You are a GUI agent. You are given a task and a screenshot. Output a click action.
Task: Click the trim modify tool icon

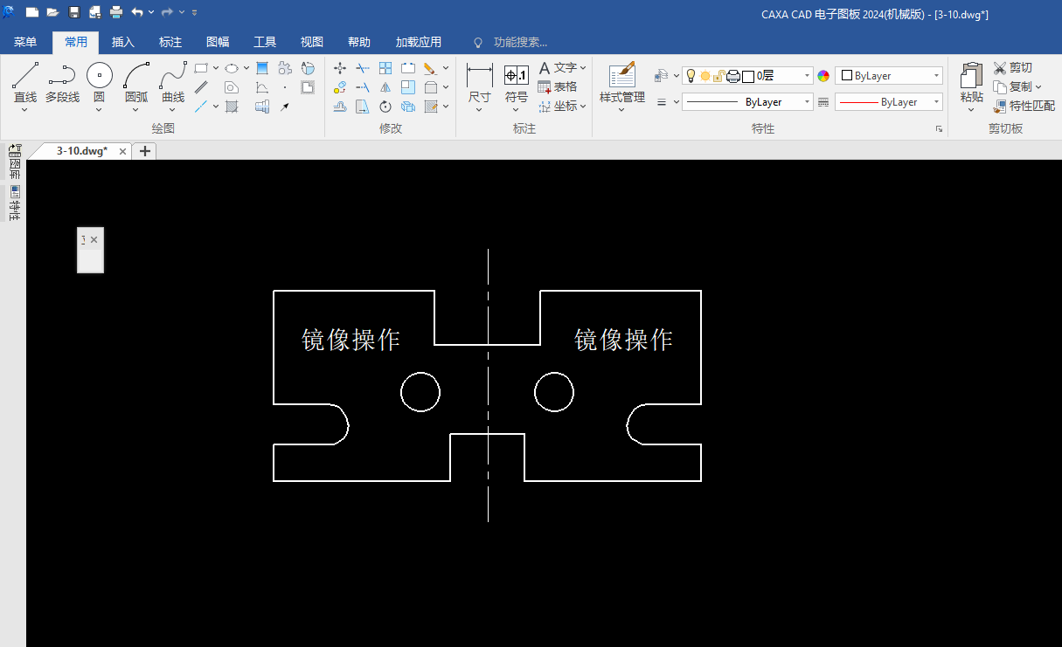click(x=363, y=68)
